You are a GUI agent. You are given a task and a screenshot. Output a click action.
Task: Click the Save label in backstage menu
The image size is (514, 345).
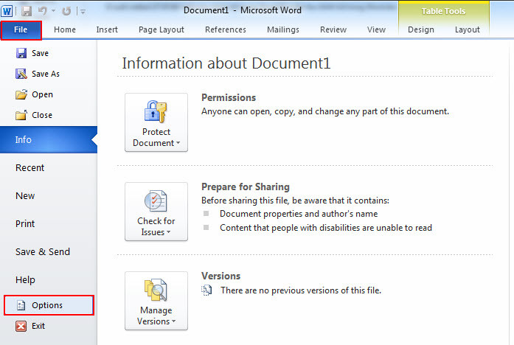point(40,53)
